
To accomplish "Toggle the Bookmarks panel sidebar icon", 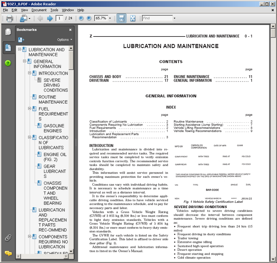I will coord(8,48).
